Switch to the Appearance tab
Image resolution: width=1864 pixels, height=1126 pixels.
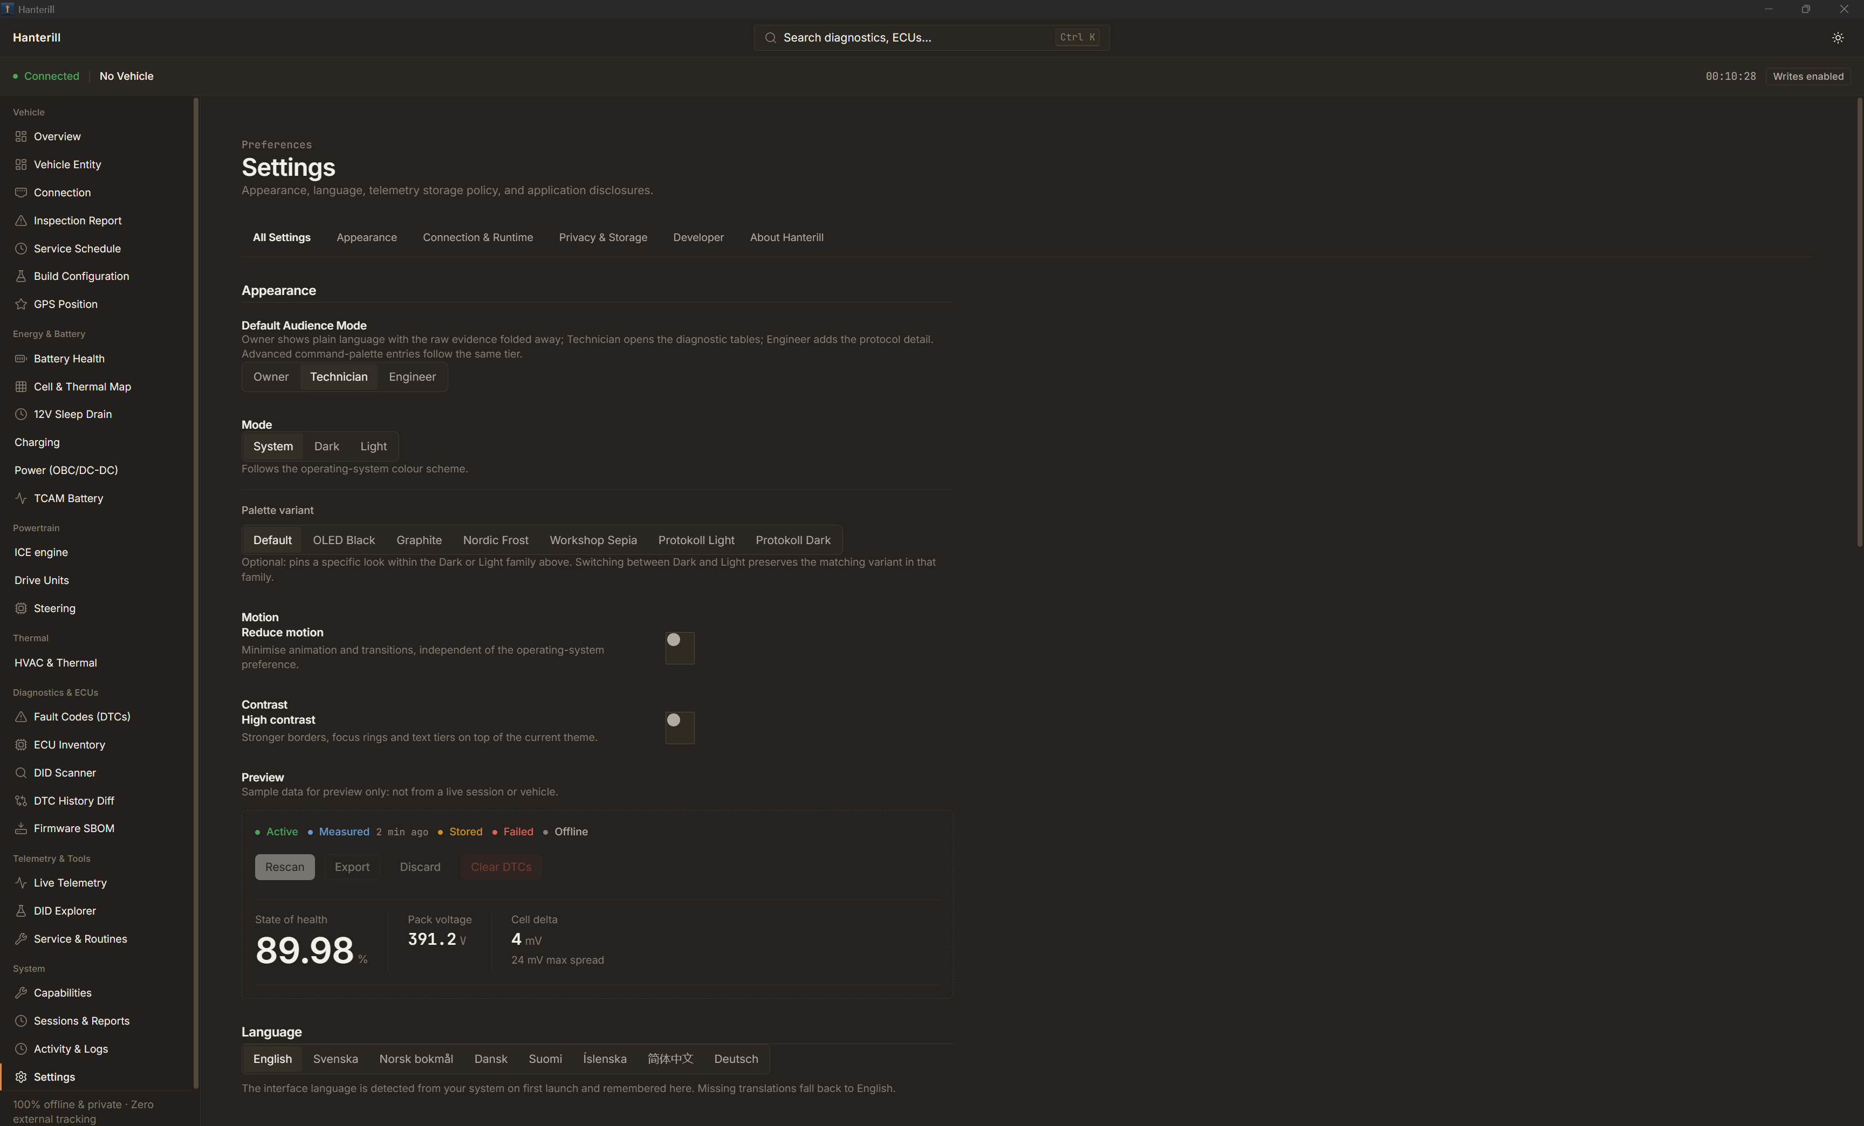click(366, 237)
